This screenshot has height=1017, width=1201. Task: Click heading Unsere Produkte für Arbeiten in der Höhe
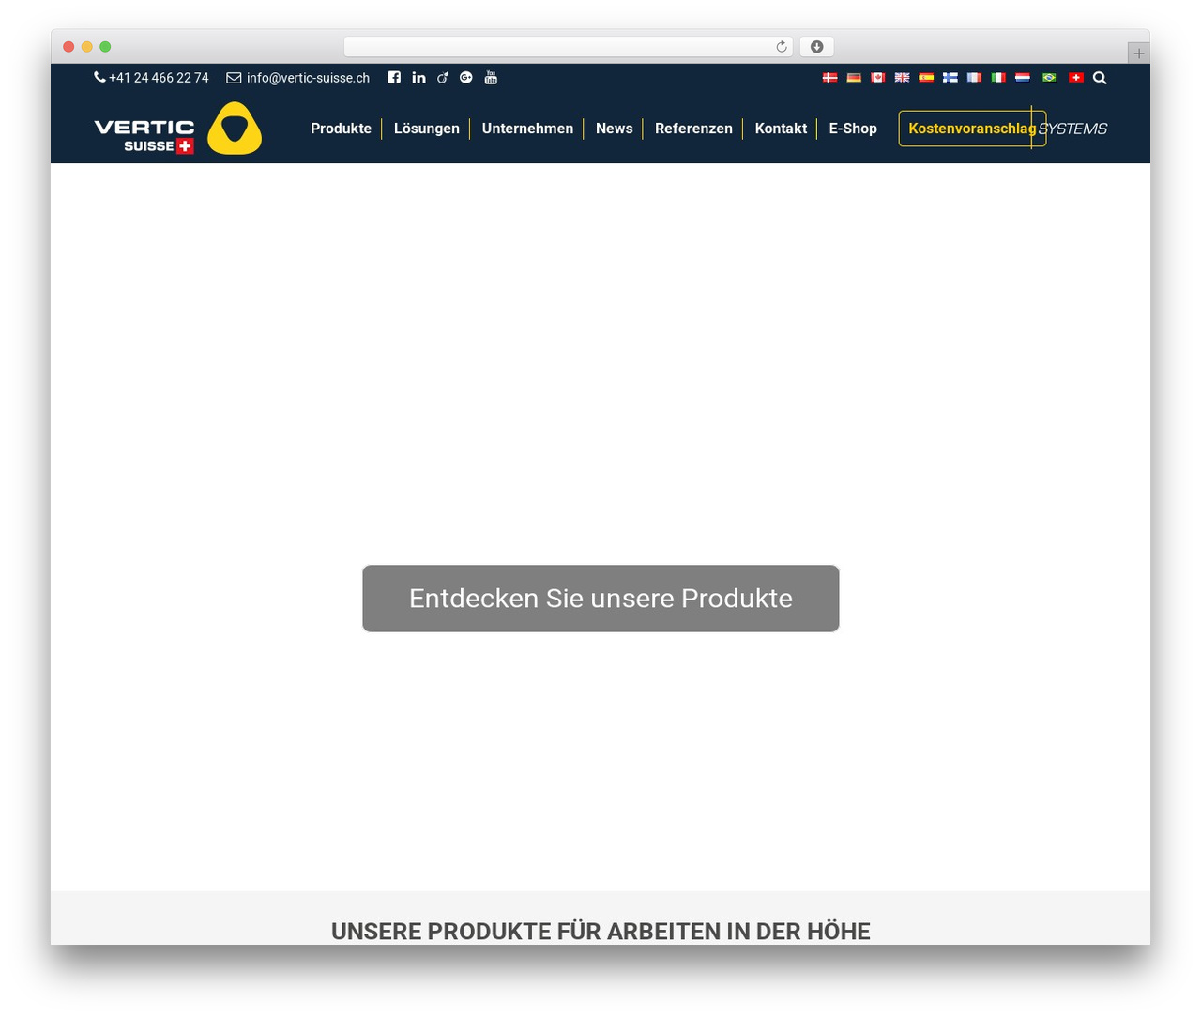600,931
